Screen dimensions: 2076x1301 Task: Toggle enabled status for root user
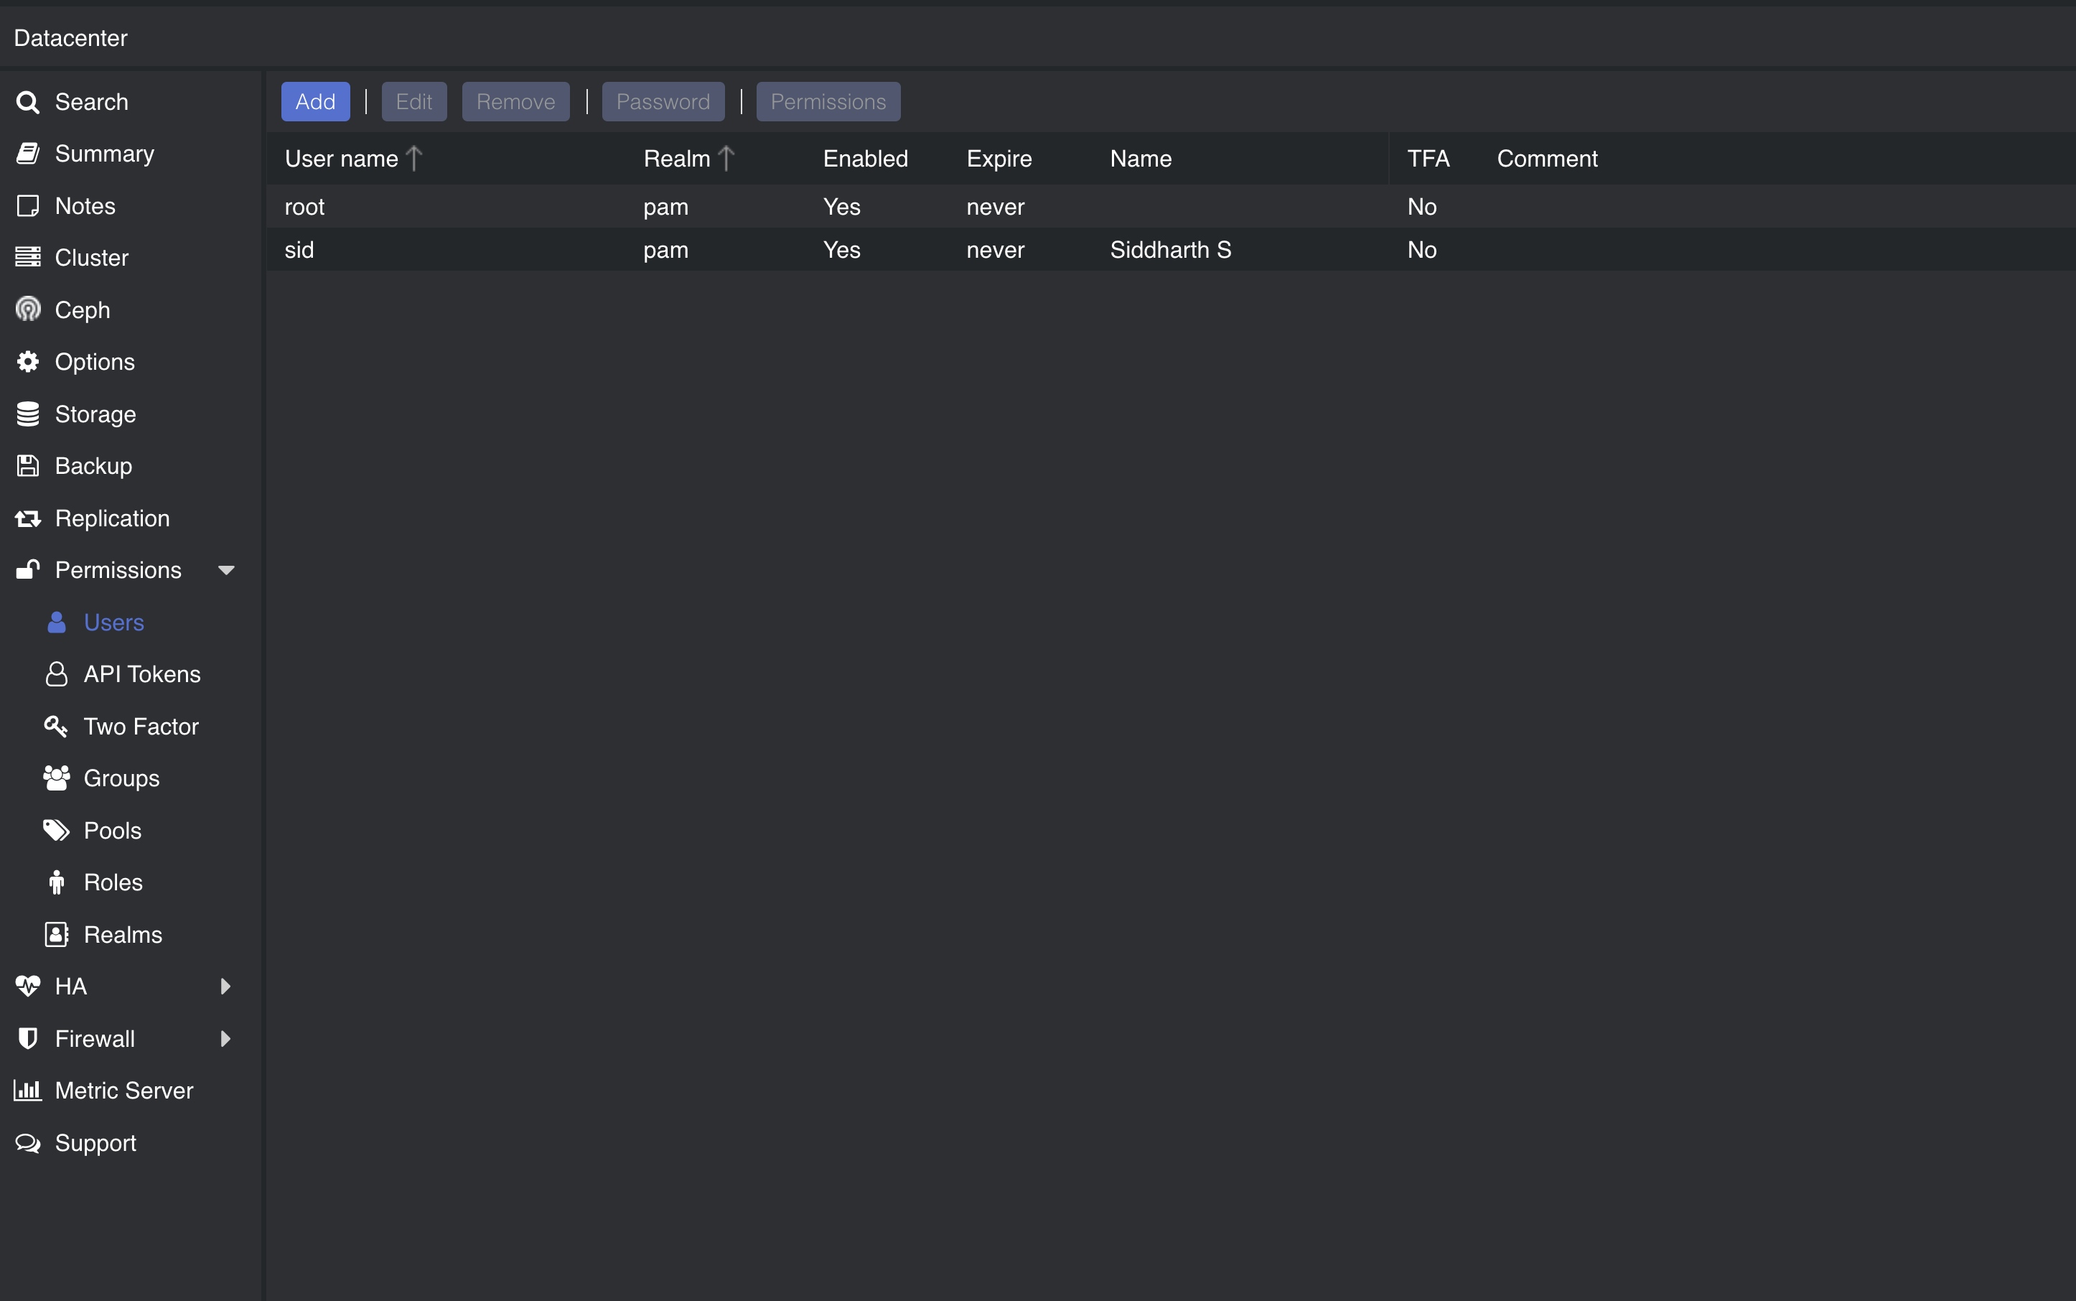point(842,207)
